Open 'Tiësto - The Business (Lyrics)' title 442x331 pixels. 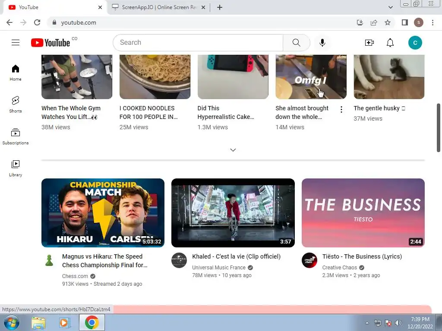click(362, 256)
